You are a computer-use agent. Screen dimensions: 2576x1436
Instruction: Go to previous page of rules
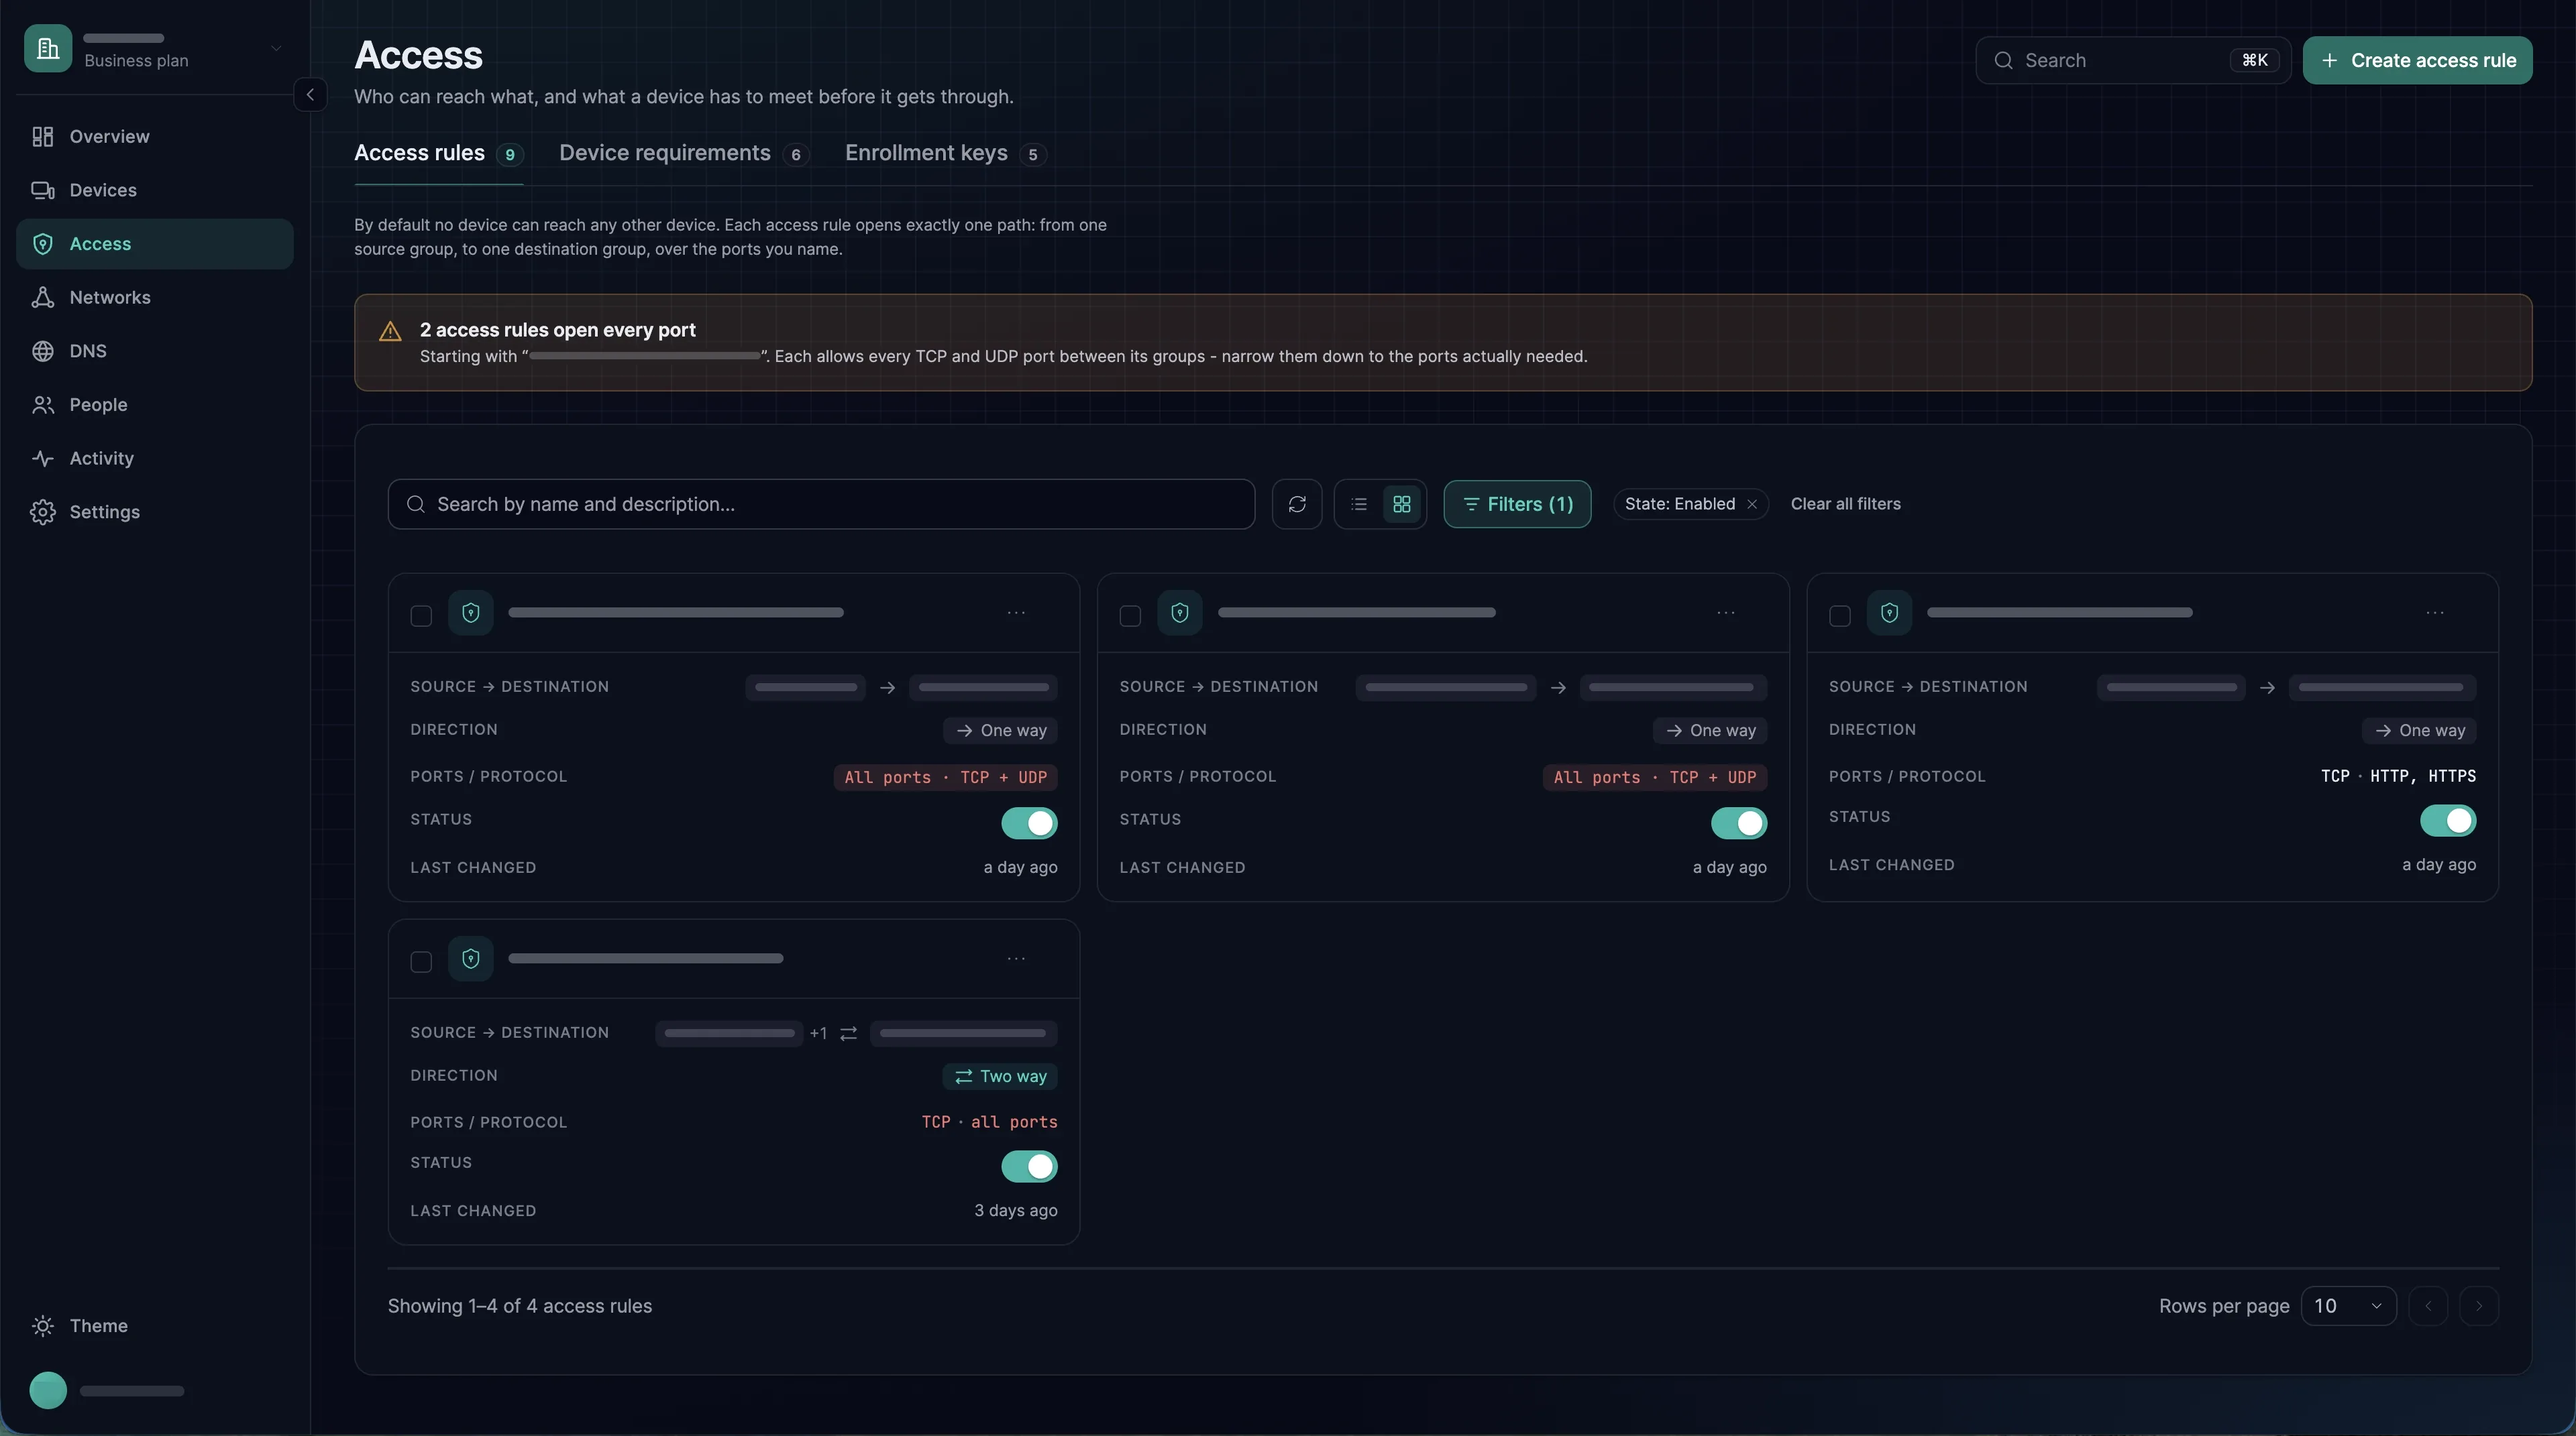pos(2428,1305)
